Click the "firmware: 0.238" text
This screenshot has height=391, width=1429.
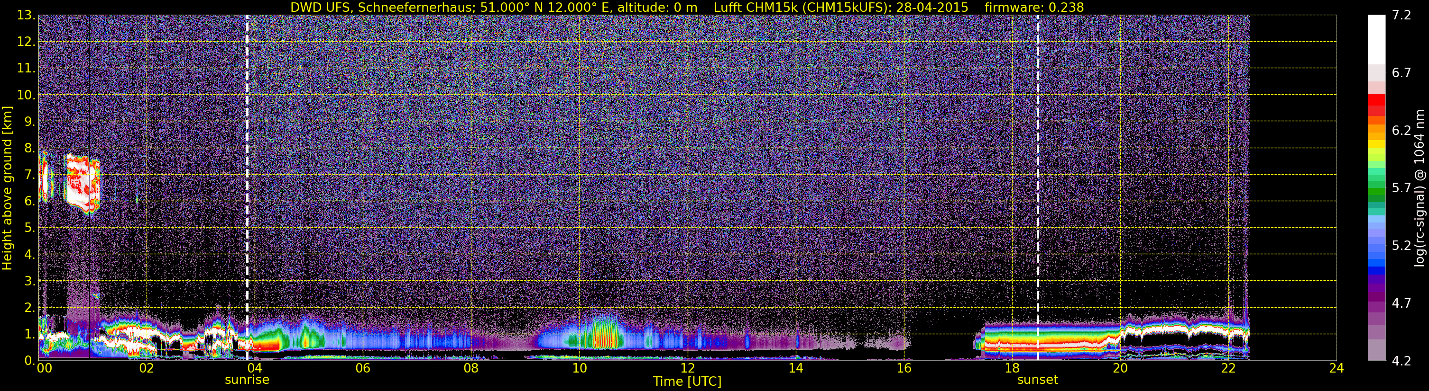pyautogui.click(x=1034, y=7)
